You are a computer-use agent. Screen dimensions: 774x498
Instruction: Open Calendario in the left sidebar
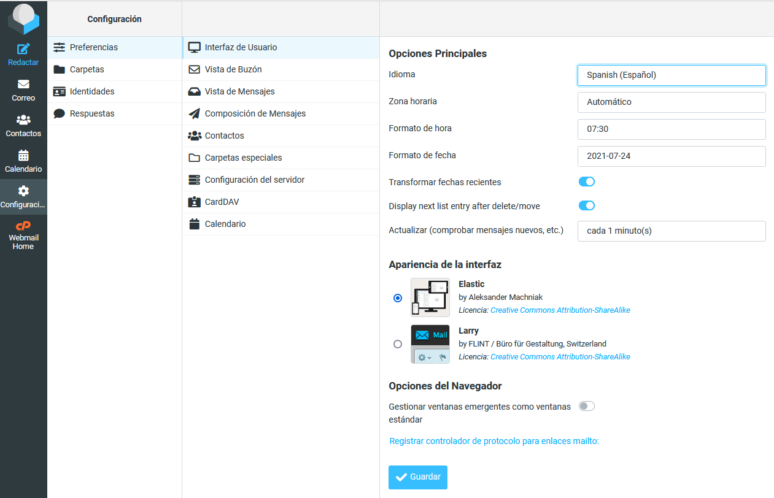point(23,161)
